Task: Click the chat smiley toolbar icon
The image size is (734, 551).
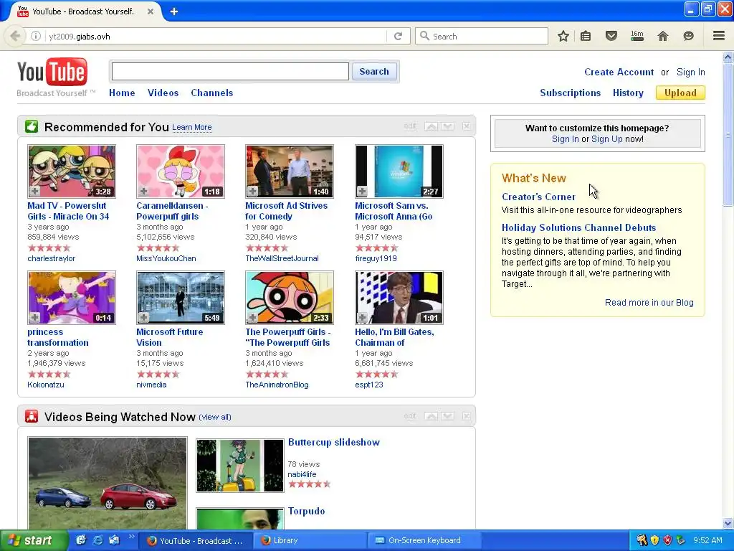Action: (x=688, y=36)
